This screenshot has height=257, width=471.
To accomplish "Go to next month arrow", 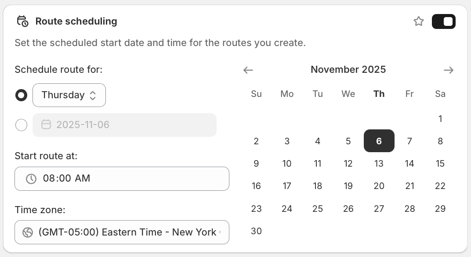I will (x=448, y=70).
